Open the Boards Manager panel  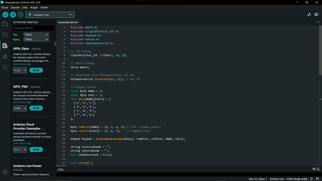point(5,35)
